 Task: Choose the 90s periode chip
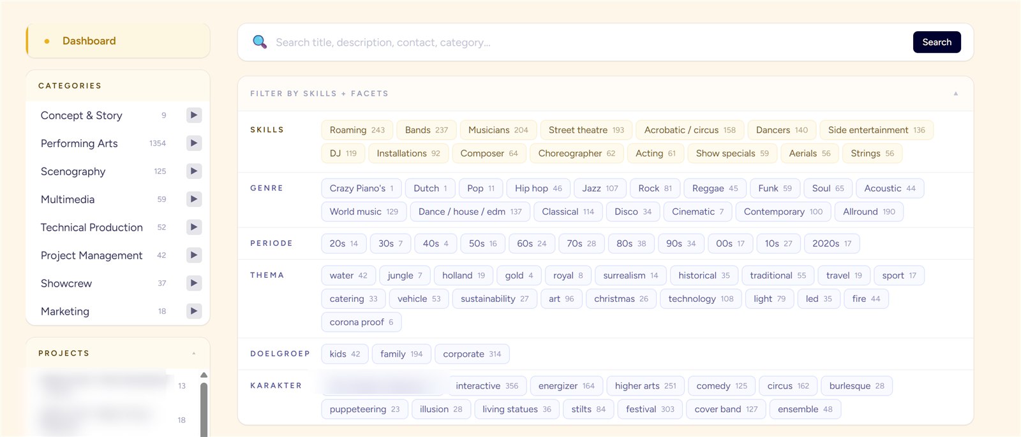pos(681,244)
